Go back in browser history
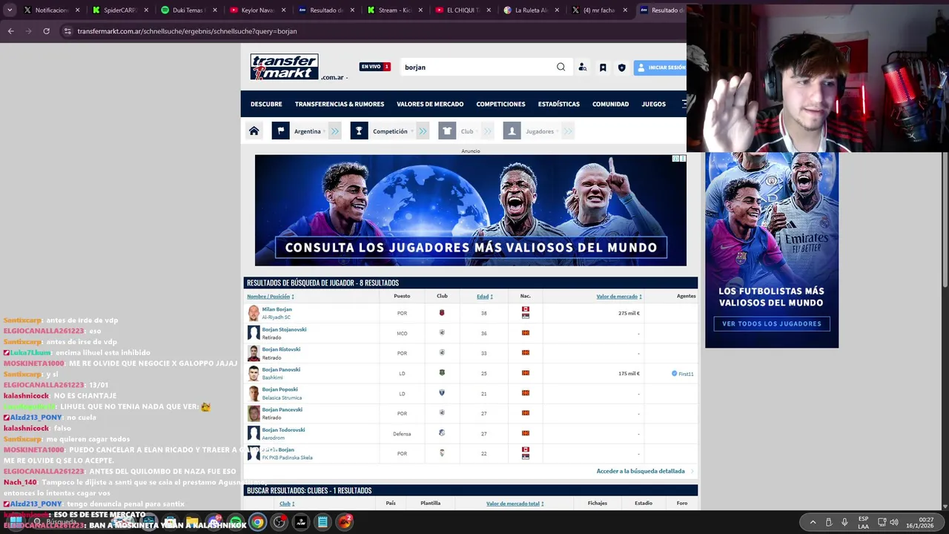The width and height of the screenshot is (949, 534). (x=10, y=31)
